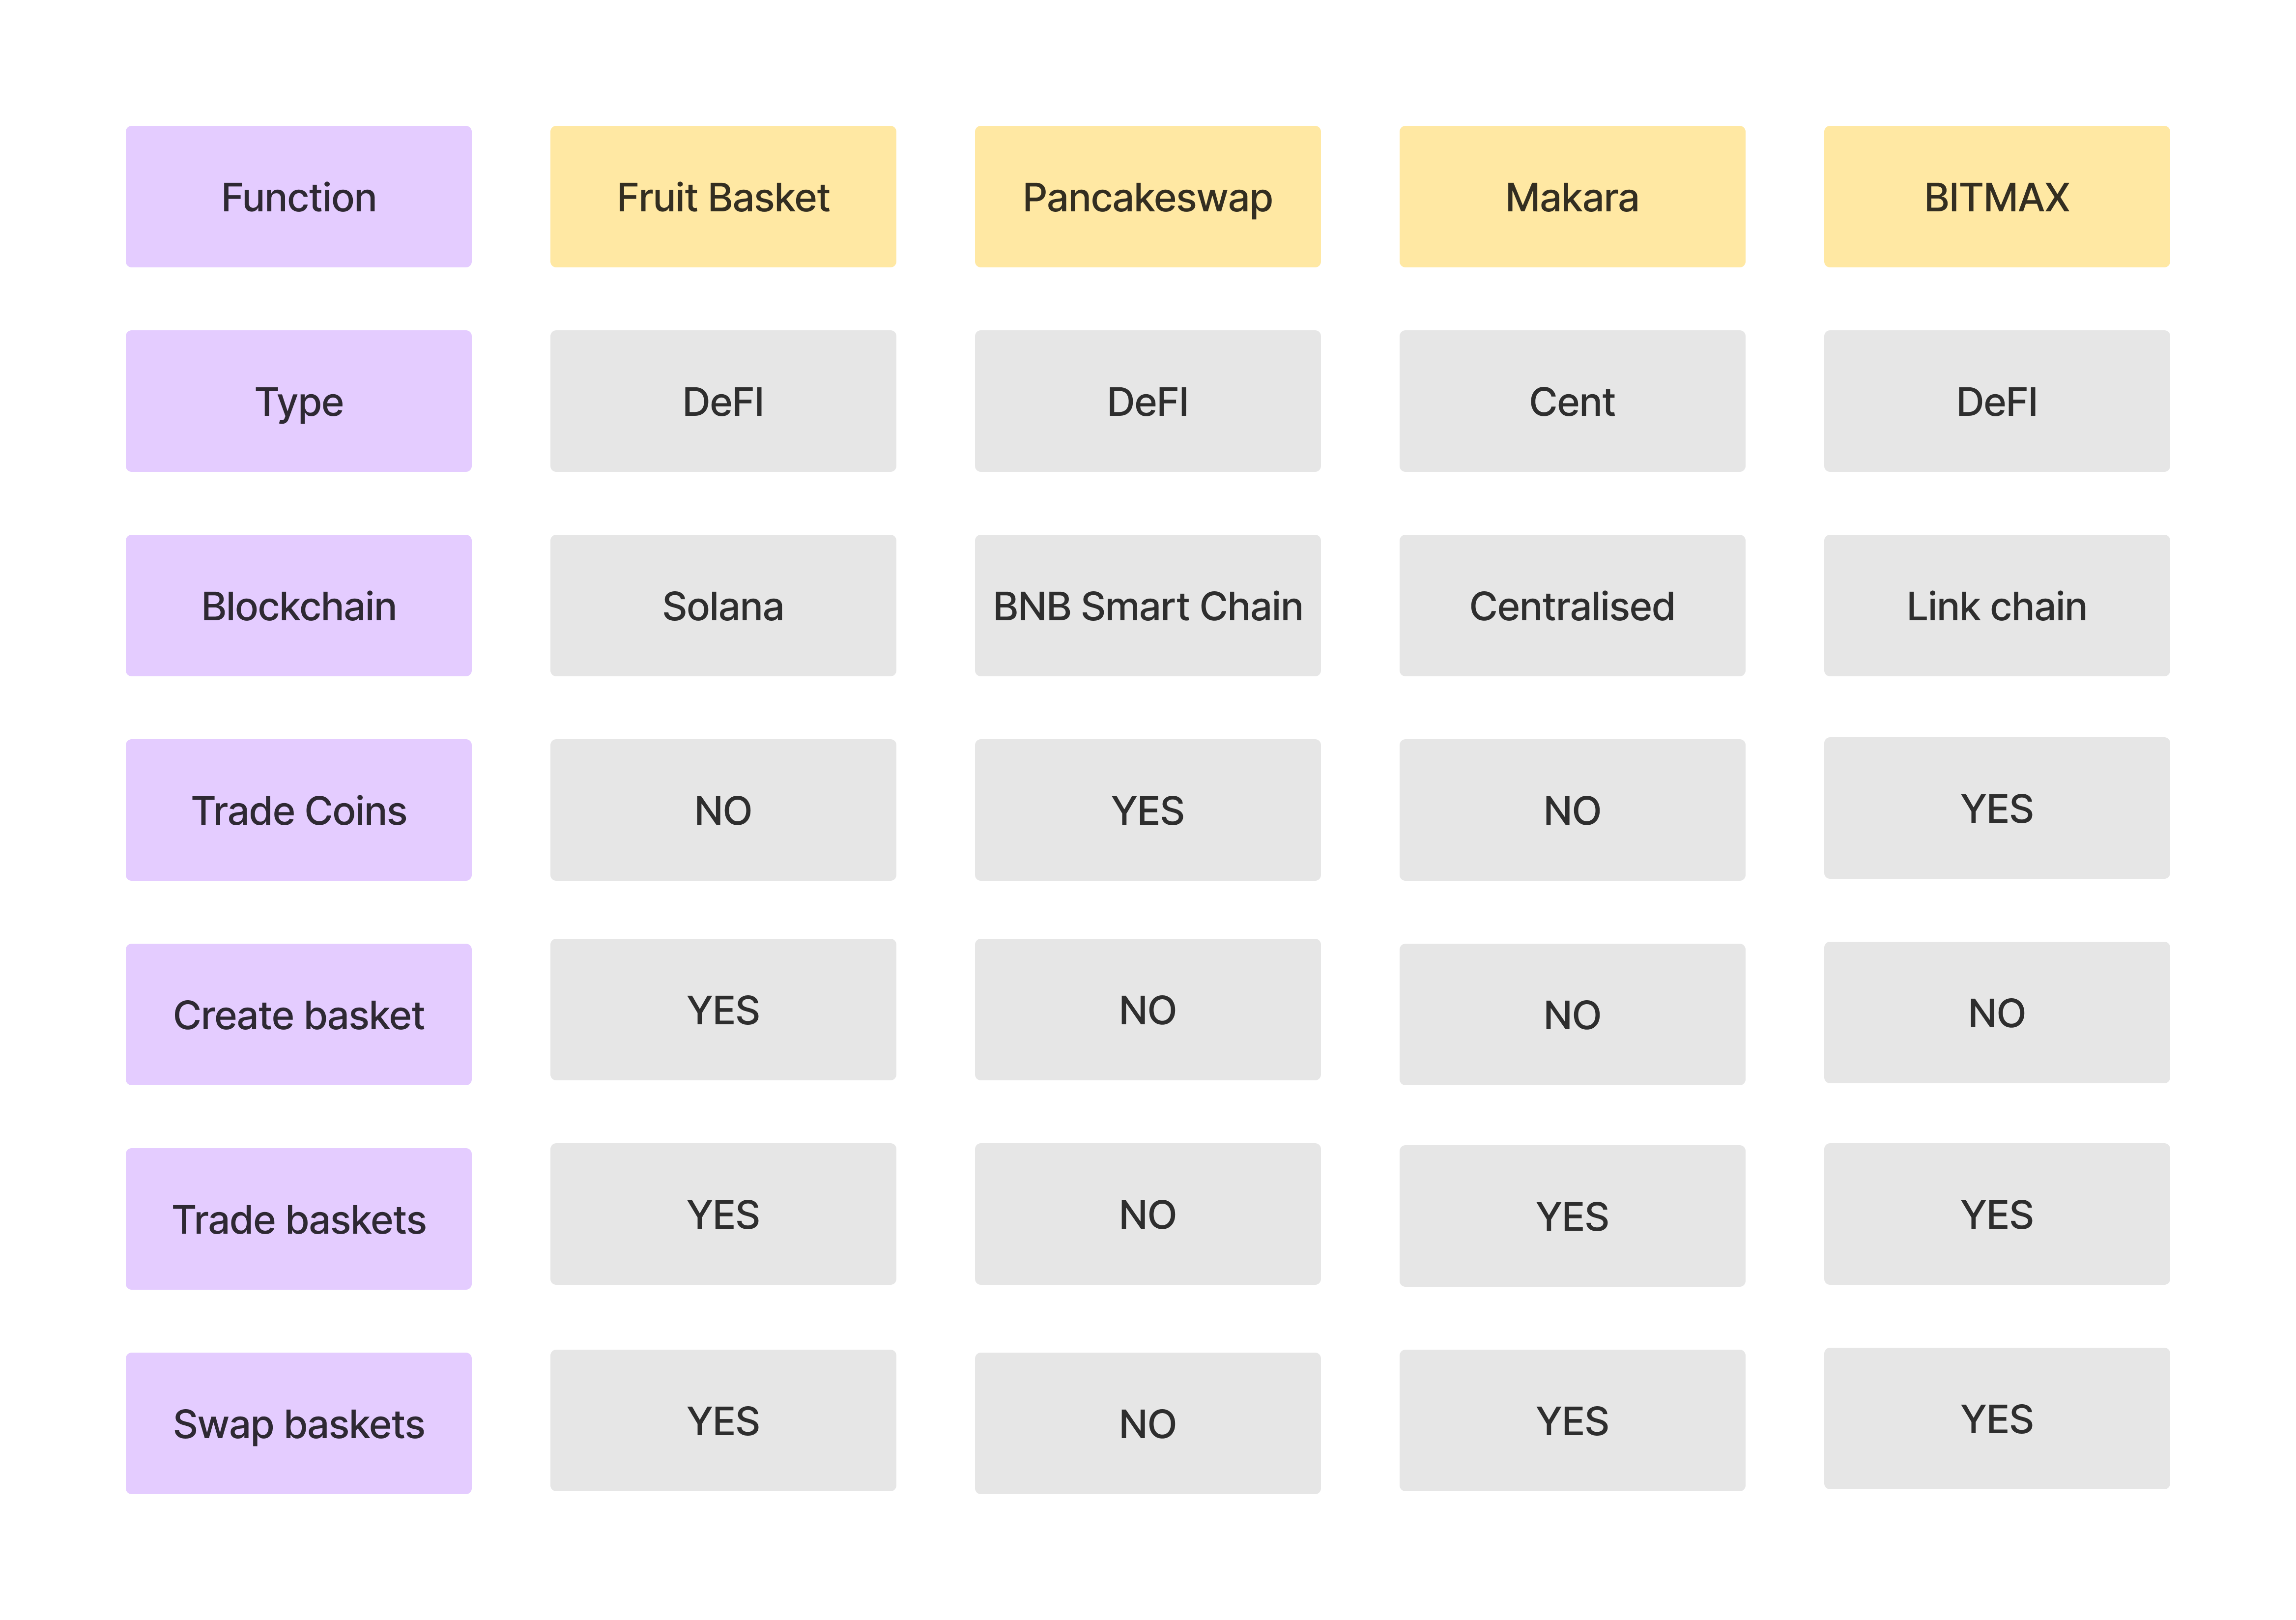The width and height of the screenshot is (2296, 1620).
Task: Click the Trade Coins row label
Action: (x=298, y=810)
